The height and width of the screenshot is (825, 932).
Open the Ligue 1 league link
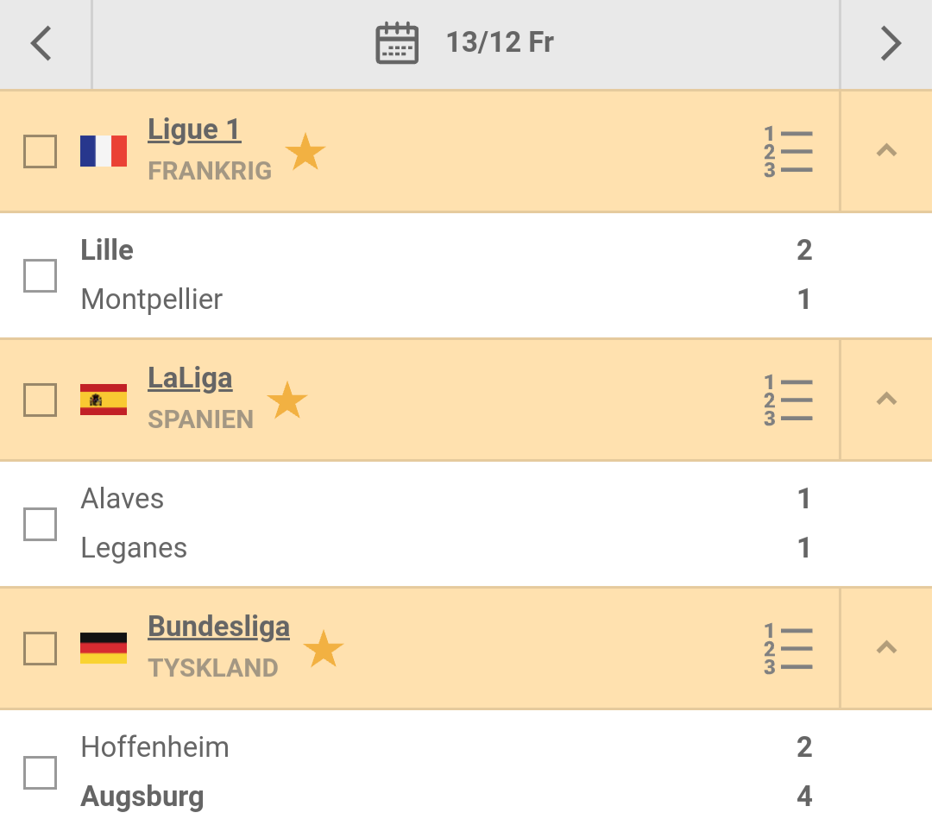pyautogui.click(x=194, y=129)
